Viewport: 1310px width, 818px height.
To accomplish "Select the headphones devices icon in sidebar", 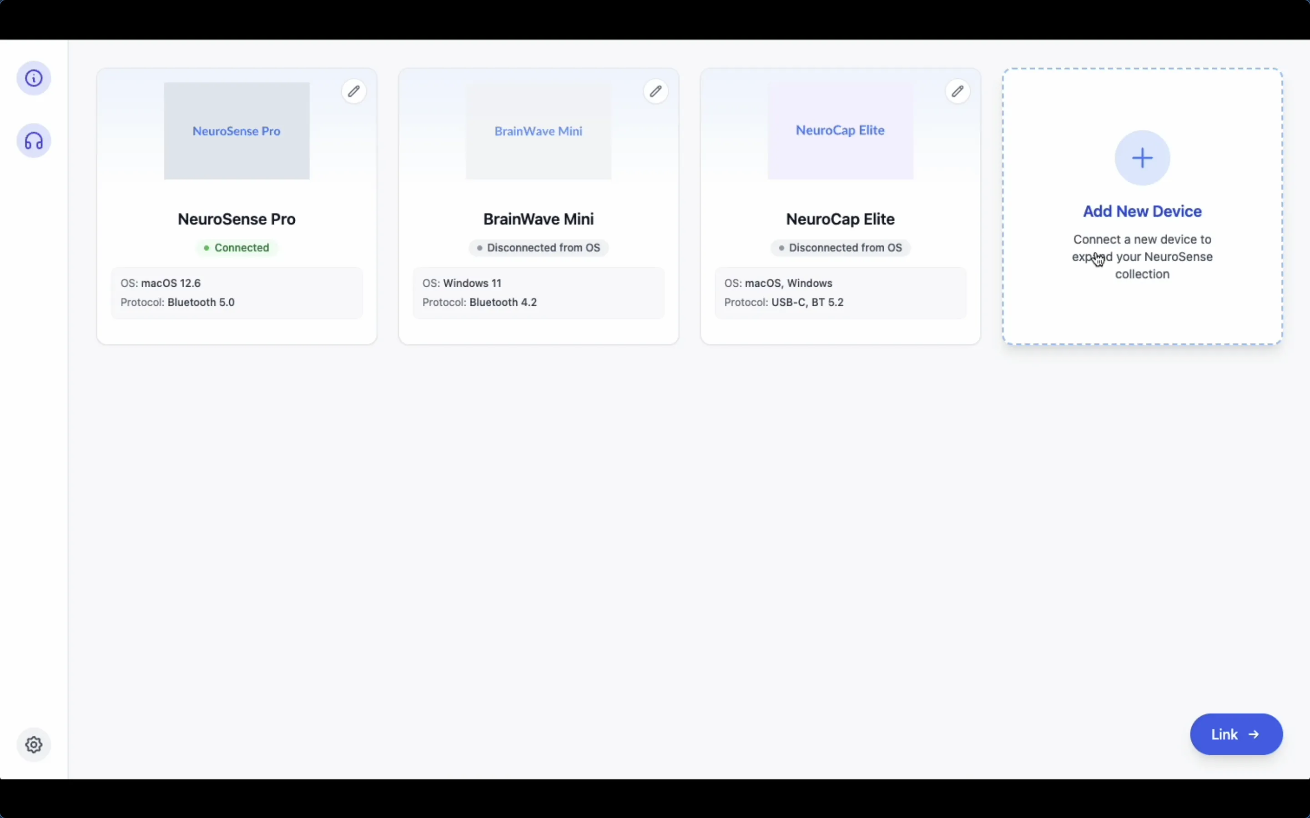I will point(34,141).
